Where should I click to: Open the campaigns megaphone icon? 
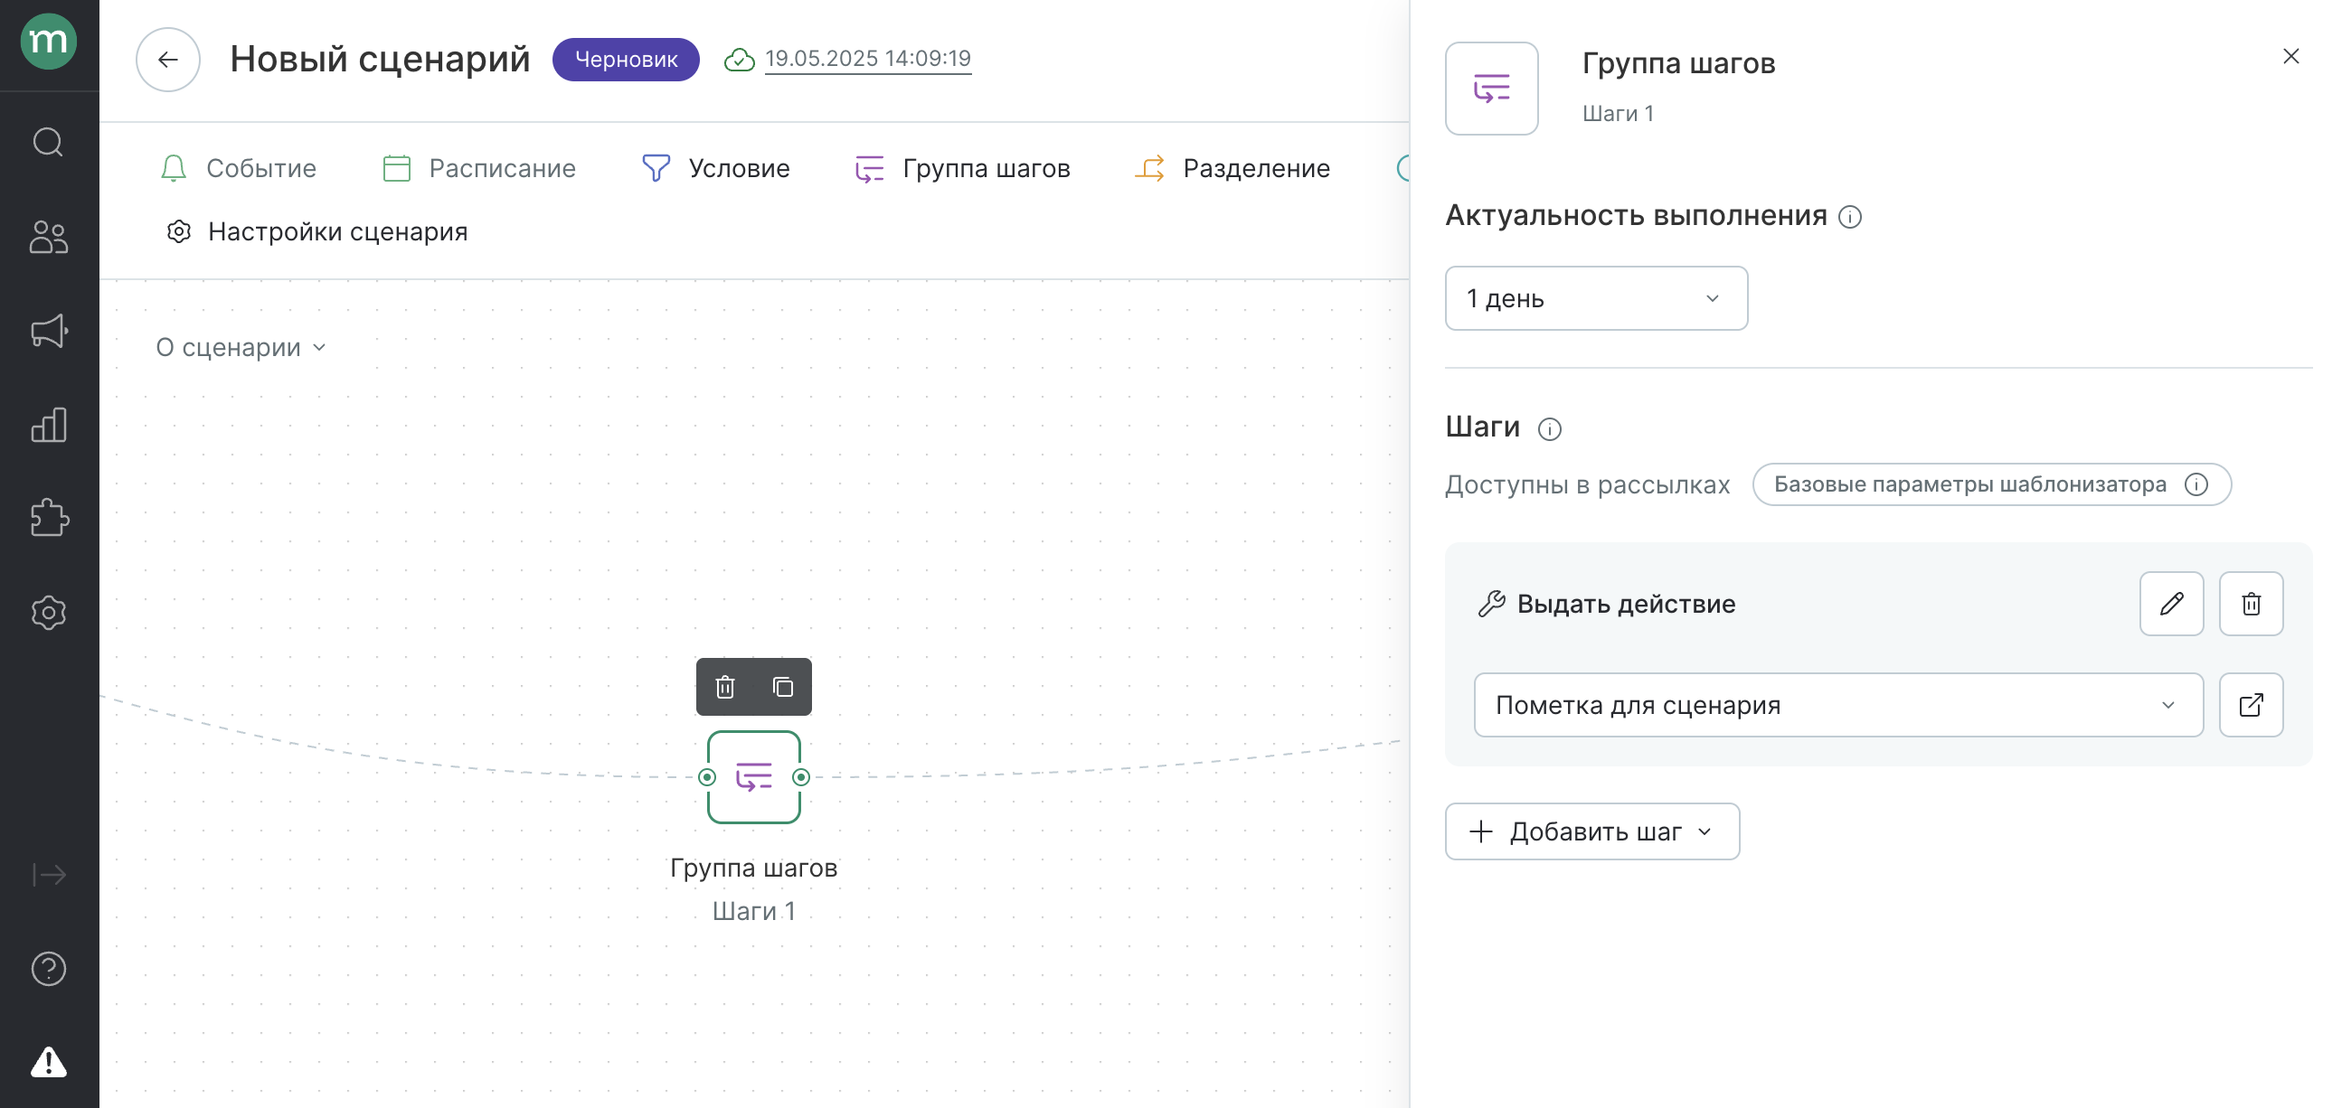[48, 331]
